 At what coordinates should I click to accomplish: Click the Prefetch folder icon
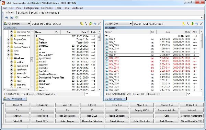coord(37,43)
